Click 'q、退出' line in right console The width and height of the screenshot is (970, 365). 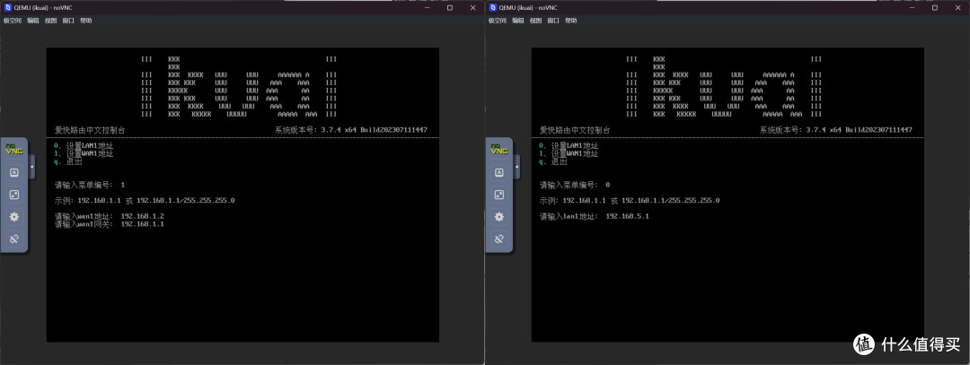point(553,161)
